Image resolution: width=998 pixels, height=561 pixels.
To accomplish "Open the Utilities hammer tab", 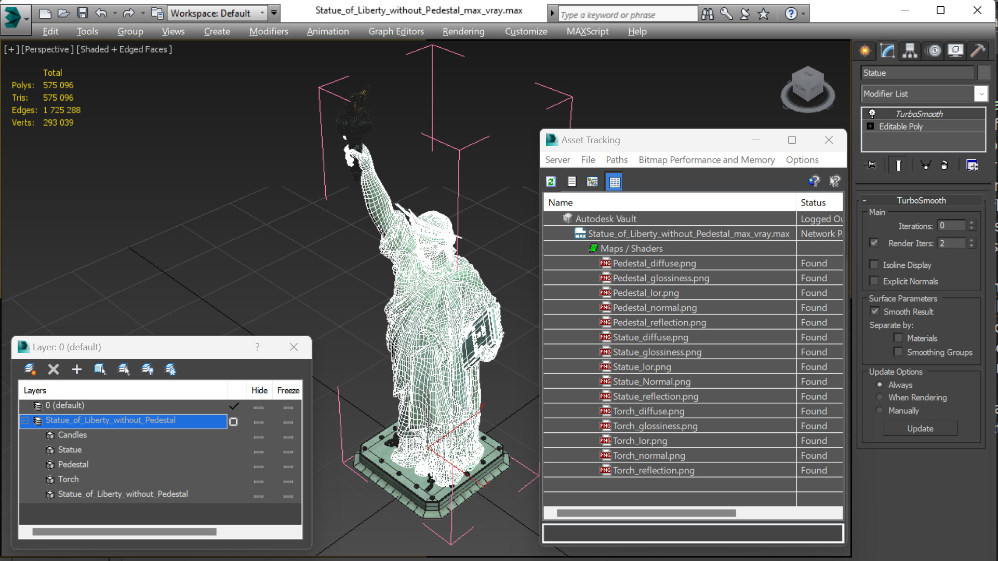I will point(978,50).
